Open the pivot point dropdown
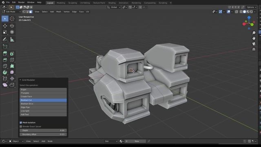The height and width of the screenshot is (147, 261). [x=124, y=7]
